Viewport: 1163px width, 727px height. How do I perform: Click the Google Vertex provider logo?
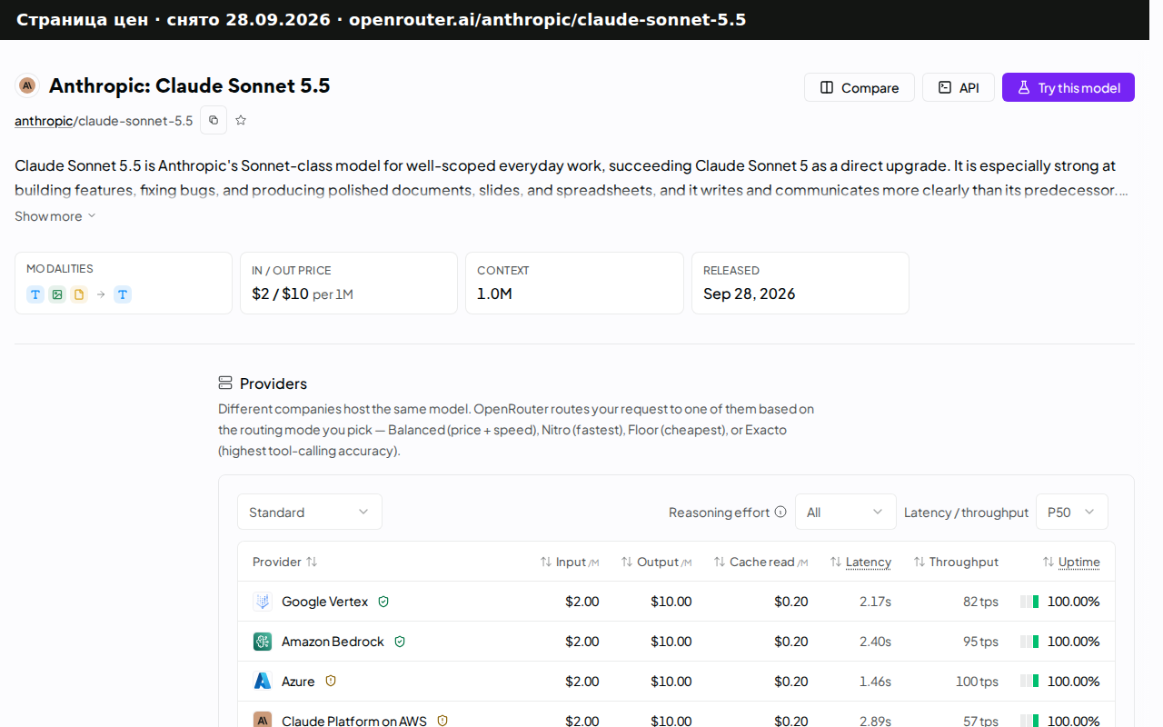[x=263, y=602]
